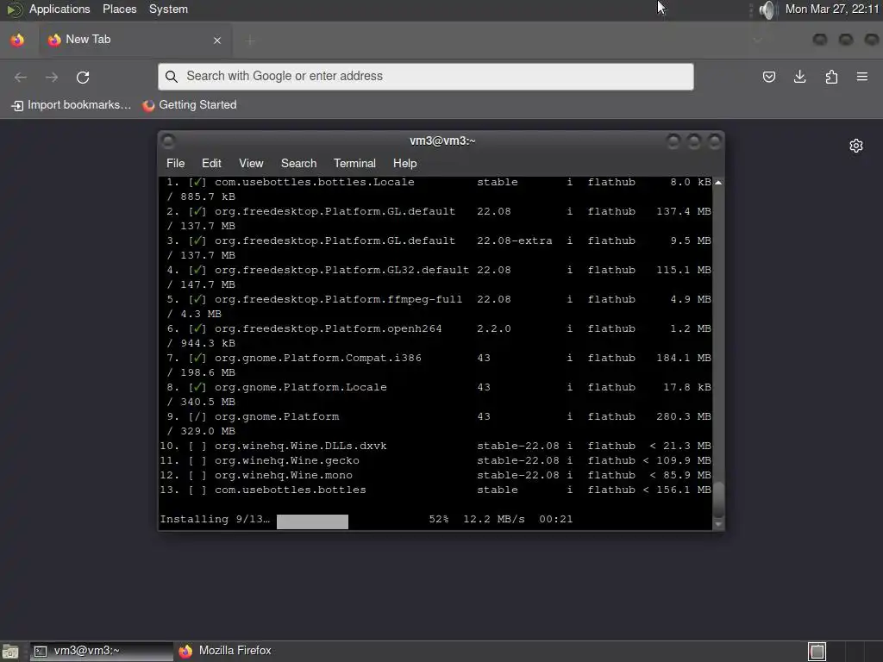
Task: Open the Applications menu in top panel
Action: click(59, 9)
